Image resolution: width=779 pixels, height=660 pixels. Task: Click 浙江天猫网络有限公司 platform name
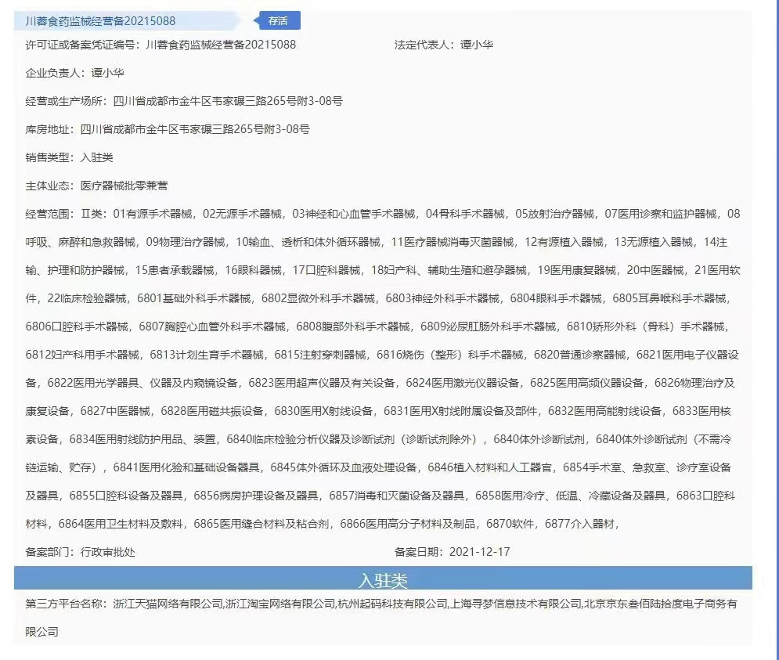(x=168, y=604)
